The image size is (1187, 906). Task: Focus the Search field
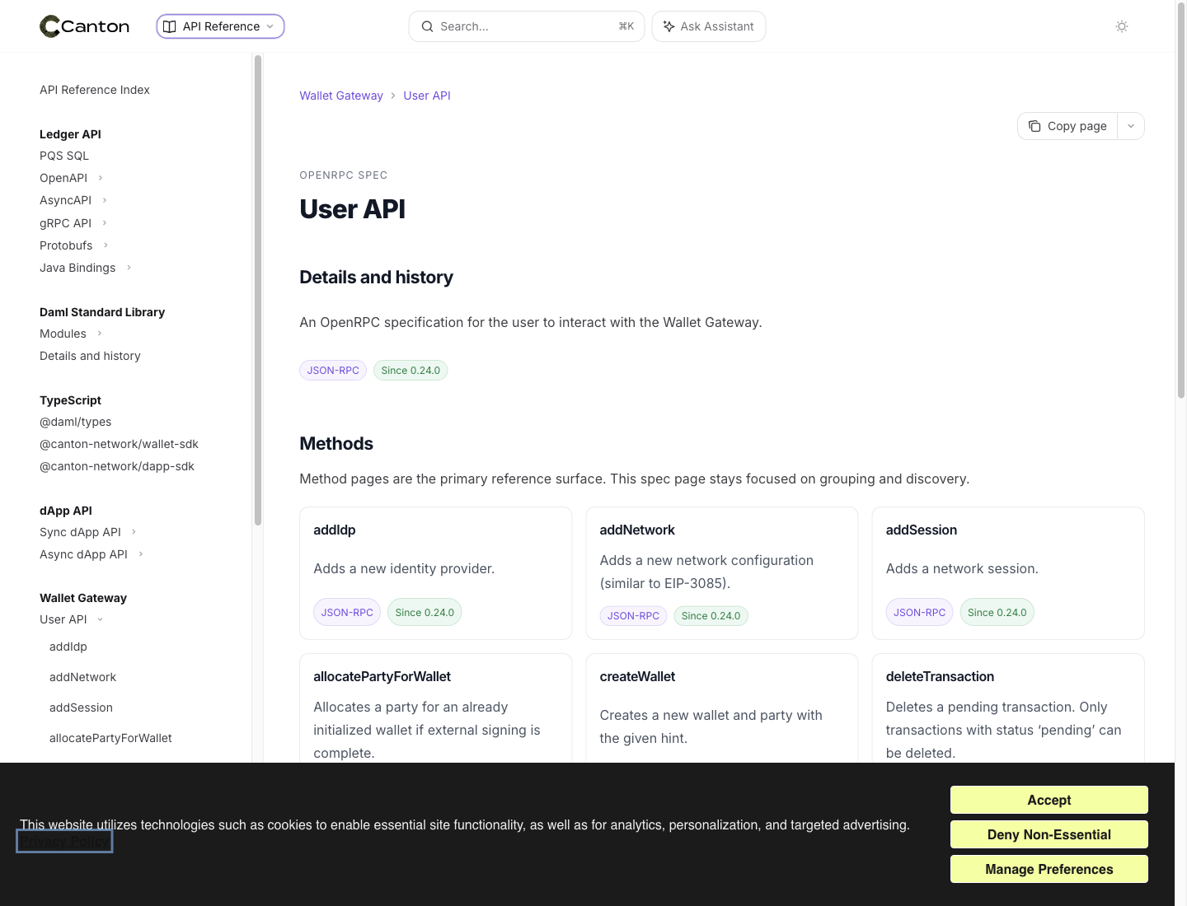tap(526, 26)
